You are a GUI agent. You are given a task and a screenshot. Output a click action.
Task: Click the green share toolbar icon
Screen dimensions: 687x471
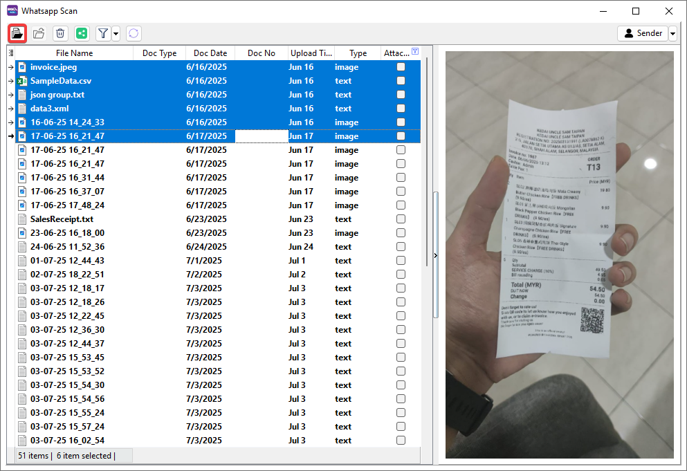click(x=82, y=33)
